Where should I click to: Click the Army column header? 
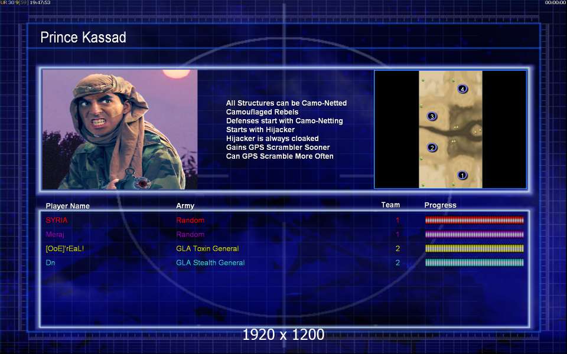pos(185,206)
